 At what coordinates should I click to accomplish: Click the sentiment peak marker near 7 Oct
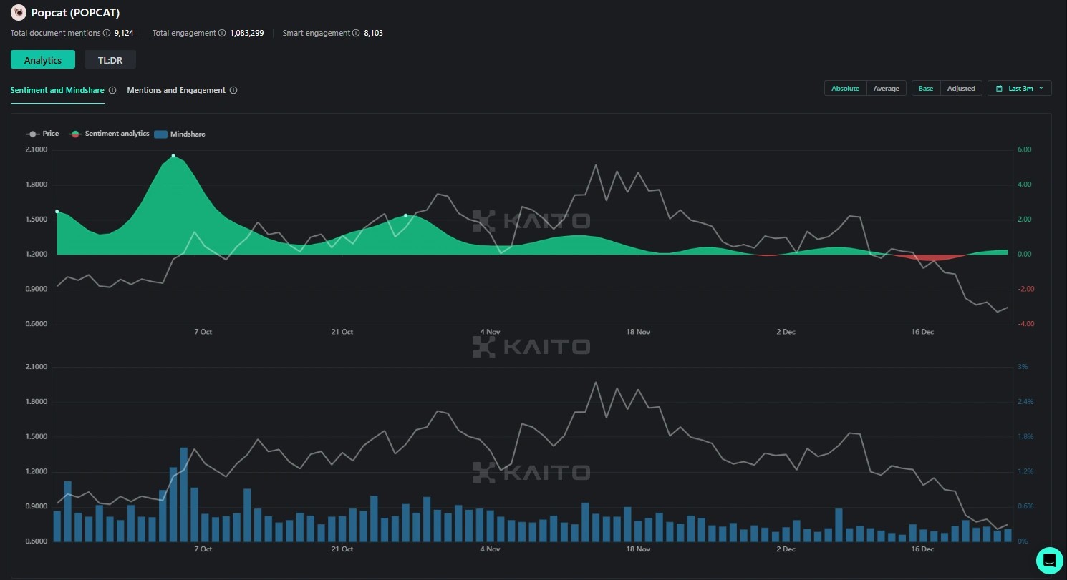tap(173, 156)
